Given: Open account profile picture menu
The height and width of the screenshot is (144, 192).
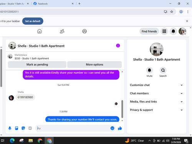Looking at the screenshot, I should coord(182,31).
